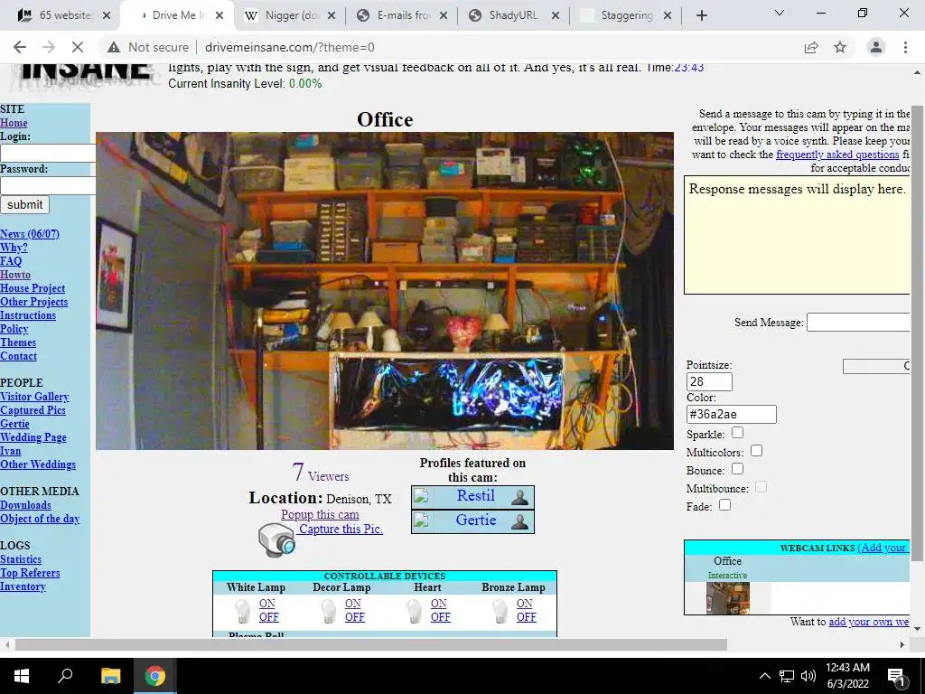Screen dimensions: 925x694
Task: Click Restil's profile person icon
Action: [x=519, y=497]
